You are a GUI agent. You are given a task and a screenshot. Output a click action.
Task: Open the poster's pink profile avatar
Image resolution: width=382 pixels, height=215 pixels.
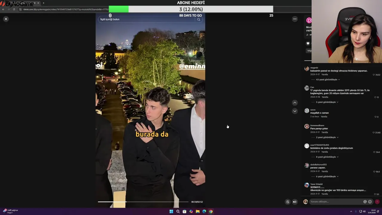pos(309,20)
